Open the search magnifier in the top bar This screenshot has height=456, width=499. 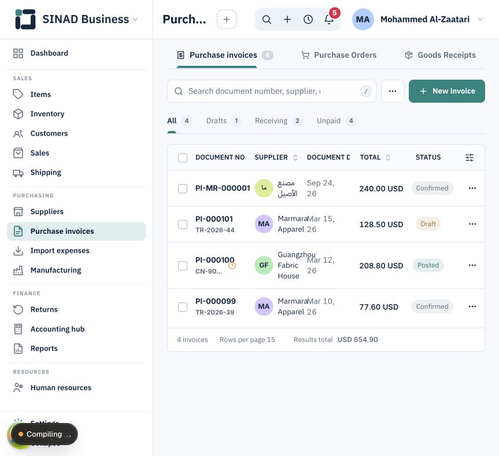(x=267, y=20)
